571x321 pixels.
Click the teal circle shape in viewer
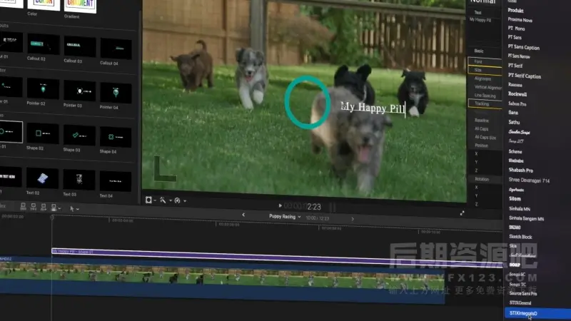click(308, 103)
